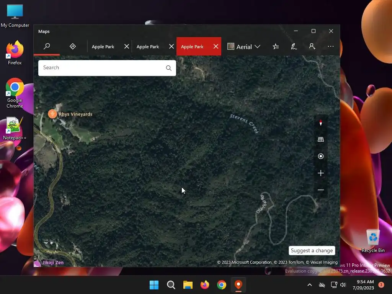Click the Stevens Creek map label

tap(244, 124)
